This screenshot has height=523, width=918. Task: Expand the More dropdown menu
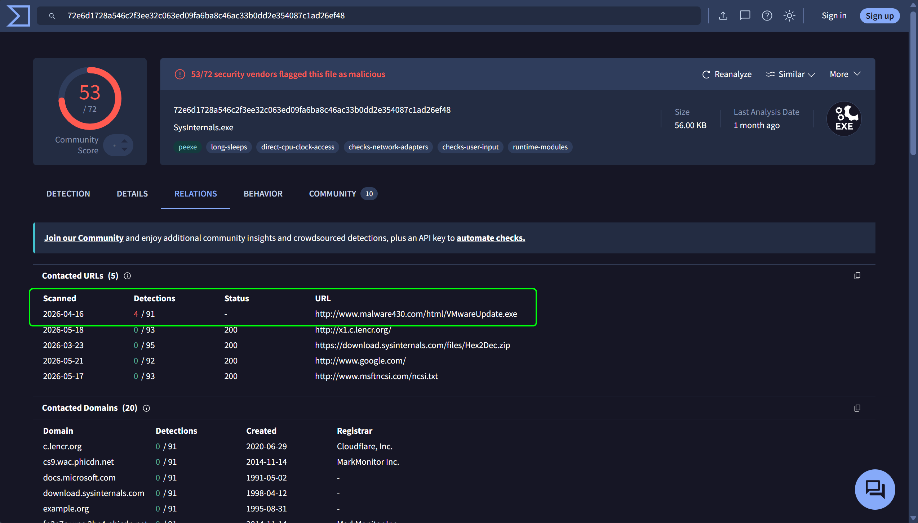click(x=845, y=74)
